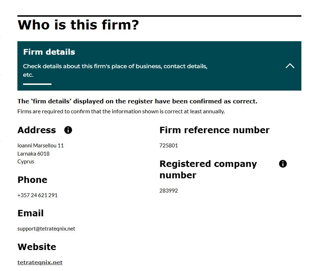Open the Registered company number info icon

(283, 164)
